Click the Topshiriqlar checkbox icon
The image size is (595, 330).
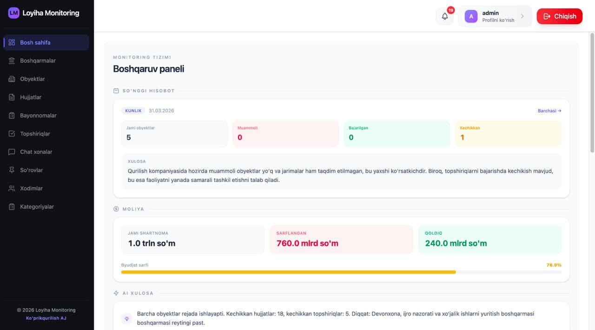pos(12,134)
